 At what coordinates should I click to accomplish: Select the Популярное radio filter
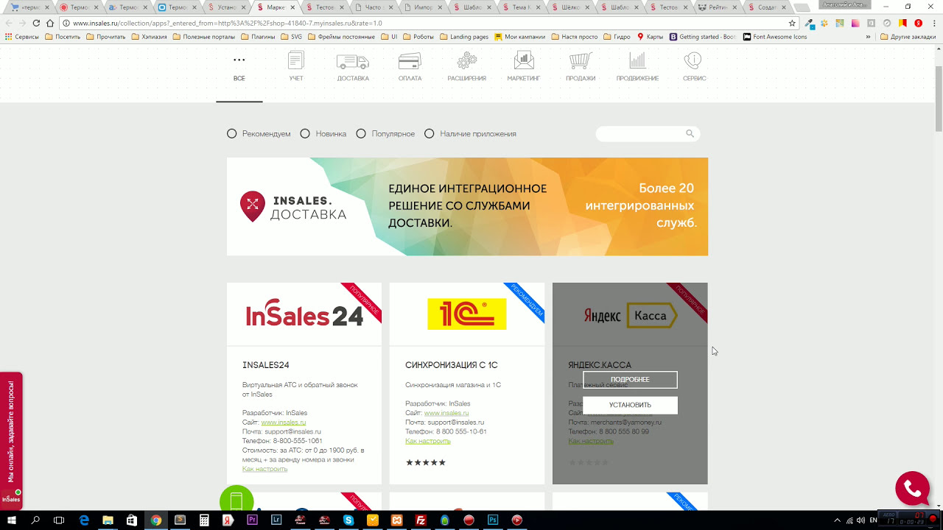point(361,134)
